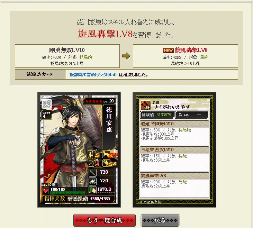Click the helmet defense stat icon

pyautogui.click(x=93, y=181)
